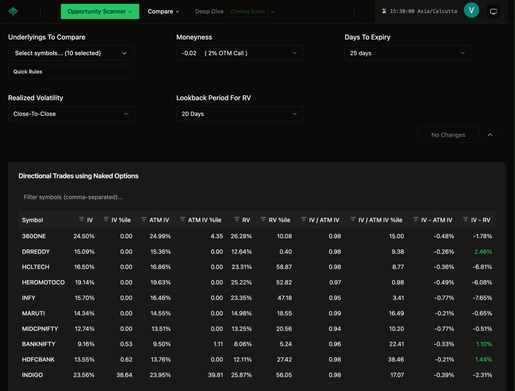Click filter icon beside IV / ATM IV
The height and width of the screenshot is (391, 515).
click(303, 219)
